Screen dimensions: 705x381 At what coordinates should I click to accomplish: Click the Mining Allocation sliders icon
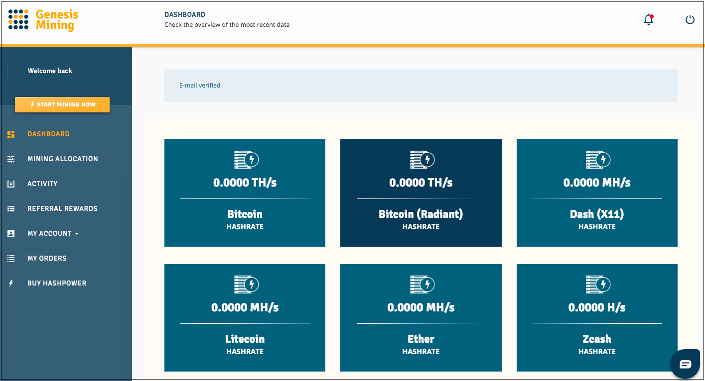tap(11, 159)
